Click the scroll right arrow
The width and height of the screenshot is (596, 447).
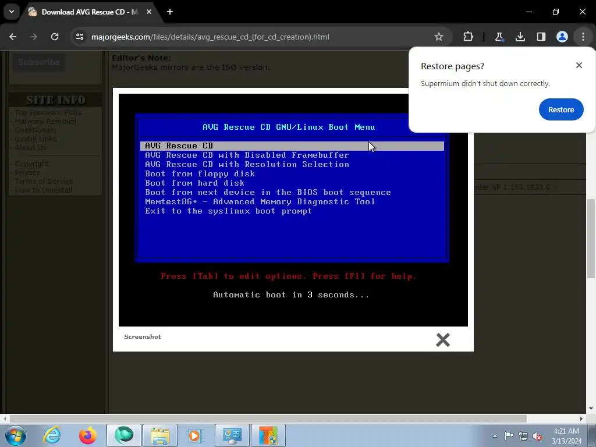[x=581, y=418]
